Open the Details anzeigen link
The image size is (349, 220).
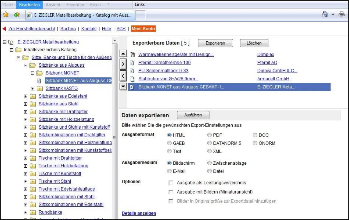pos(139,213)
